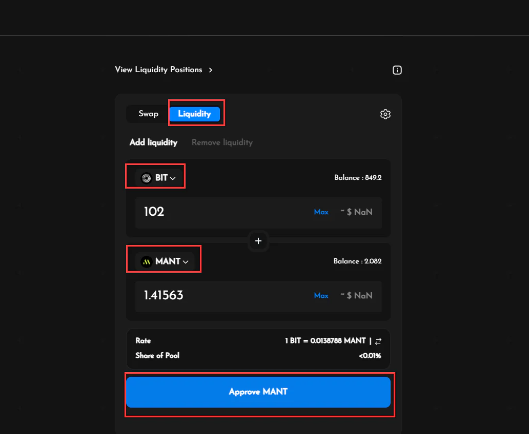
Task: Click the rate text 1 BIT = 0.0138788 MANT
Action: click(325, 341)
